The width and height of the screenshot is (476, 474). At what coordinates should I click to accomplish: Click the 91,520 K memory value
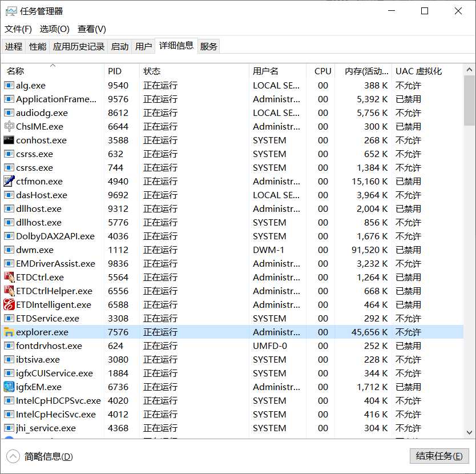369,250
